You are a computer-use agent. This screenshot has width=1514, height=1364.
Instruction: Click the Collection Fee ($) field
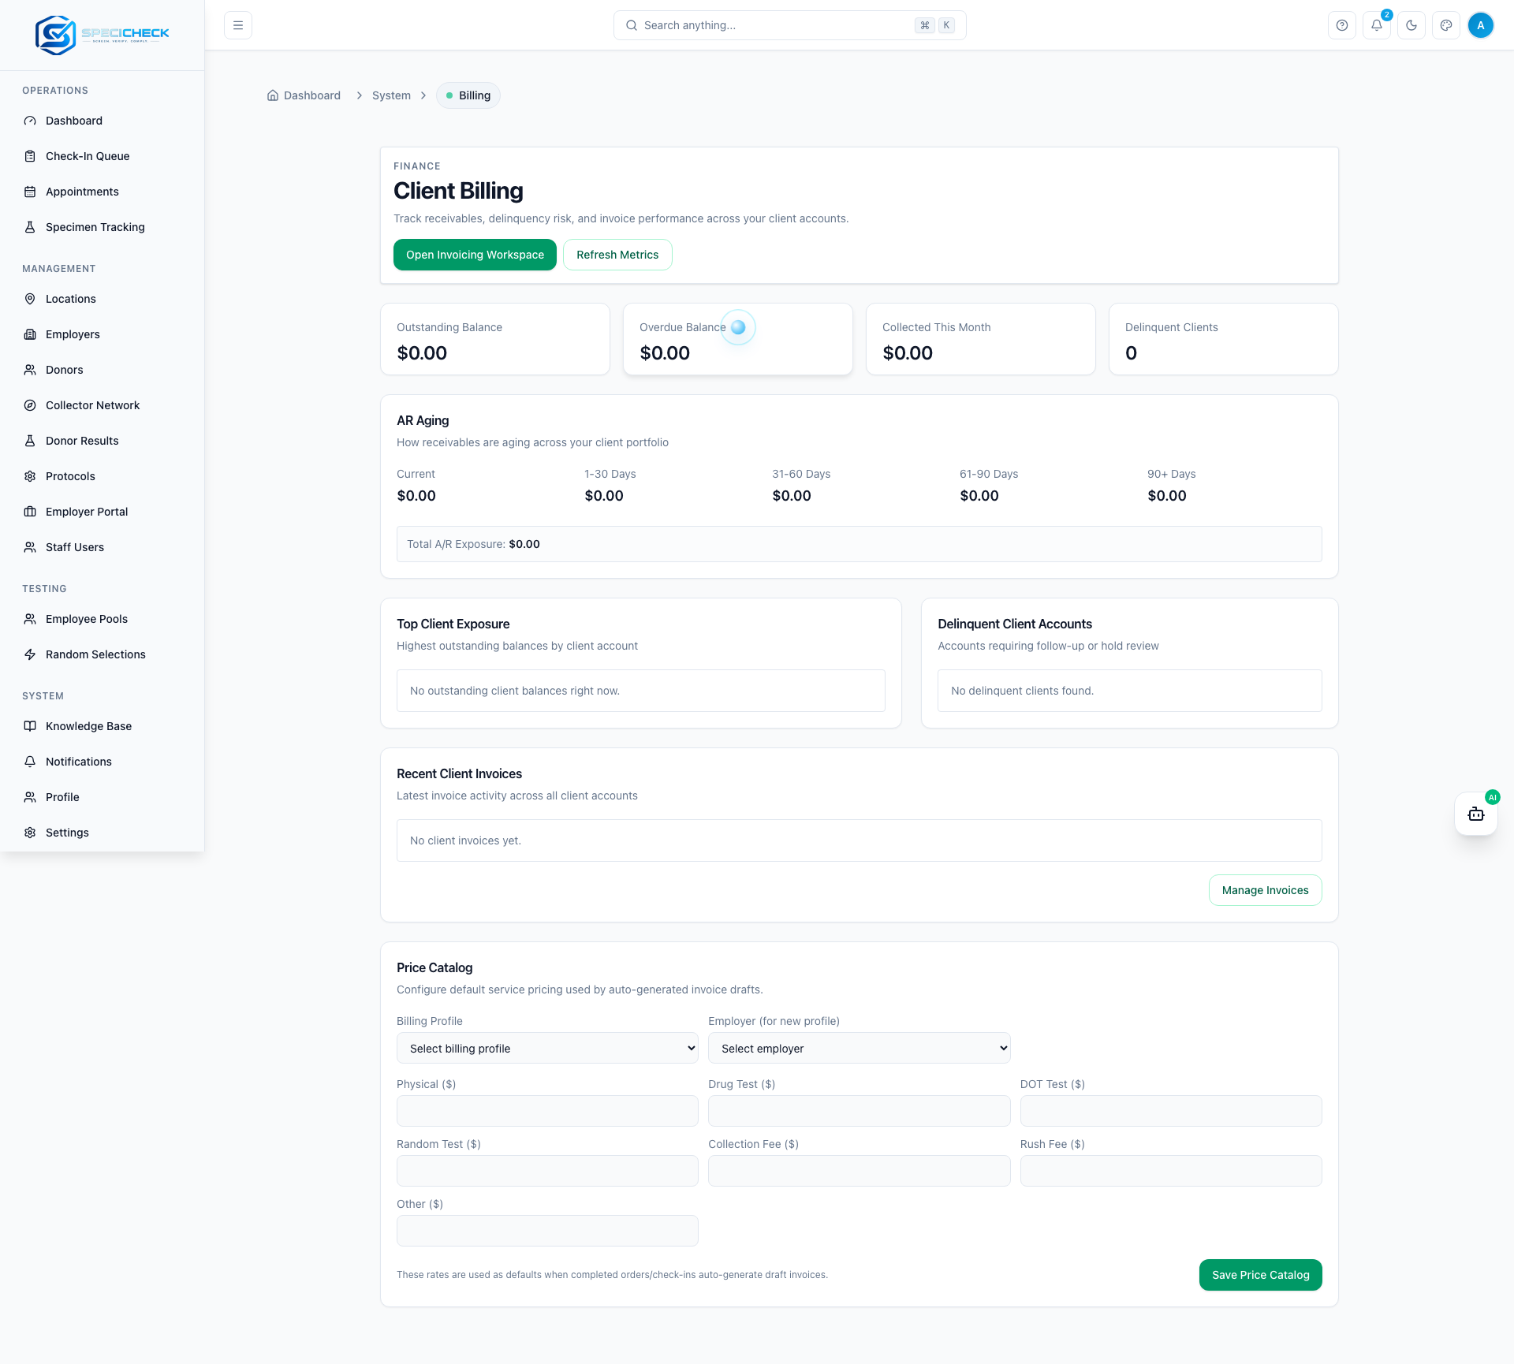point(859,1171)
